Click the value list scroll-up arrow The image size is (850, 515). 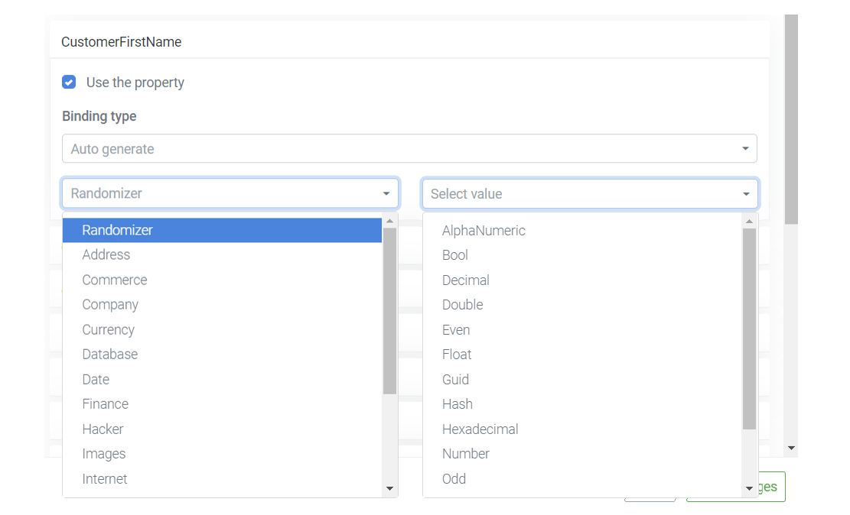point(749,221)
